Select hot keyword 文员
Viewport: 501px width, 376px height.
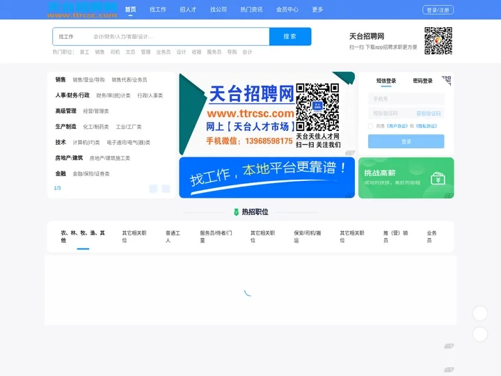point(130,52)
